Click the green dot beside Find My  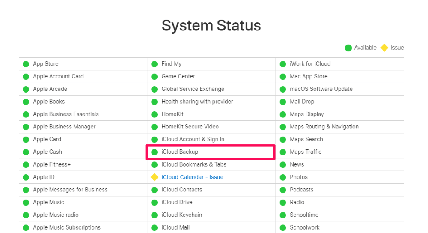155,64
